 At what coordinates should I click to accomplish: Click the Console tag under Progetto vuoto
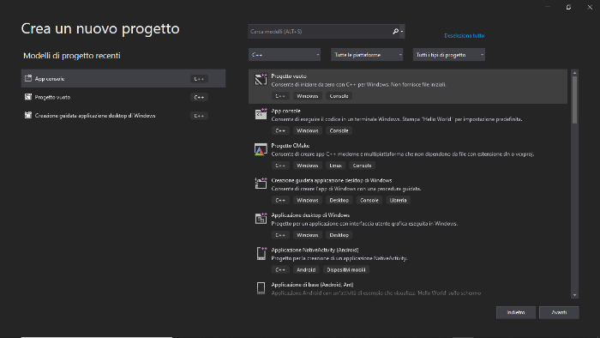click(339, 96)
